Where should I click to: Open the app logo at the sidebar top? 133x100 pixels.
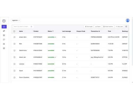[x=4, y=21]
